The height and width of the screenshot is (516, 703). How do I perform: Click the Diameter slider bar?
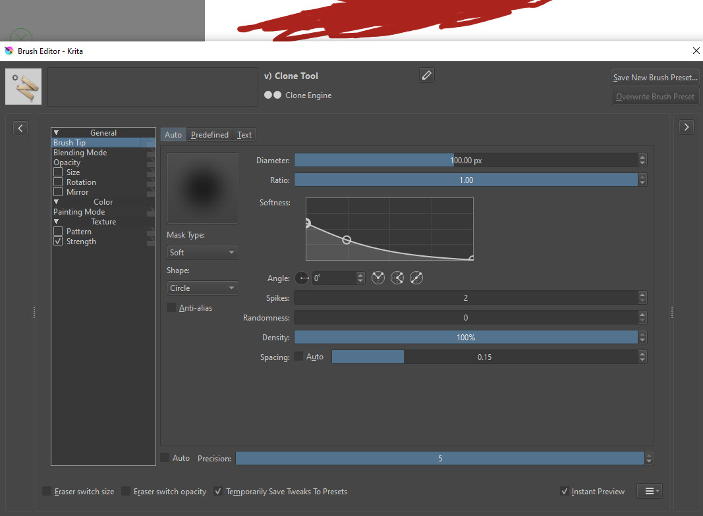466,160
